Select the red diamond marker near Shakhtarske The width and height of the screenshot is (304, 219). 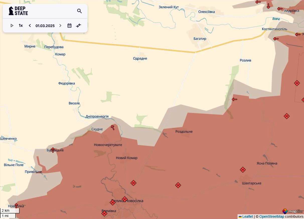tap(243, 170)
